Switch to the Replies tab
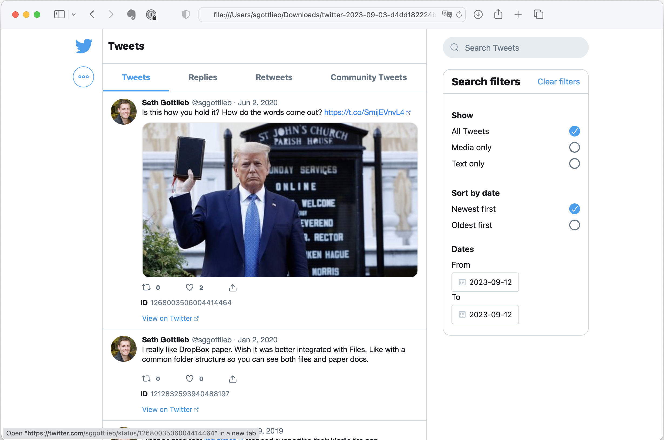 (203, 77)
